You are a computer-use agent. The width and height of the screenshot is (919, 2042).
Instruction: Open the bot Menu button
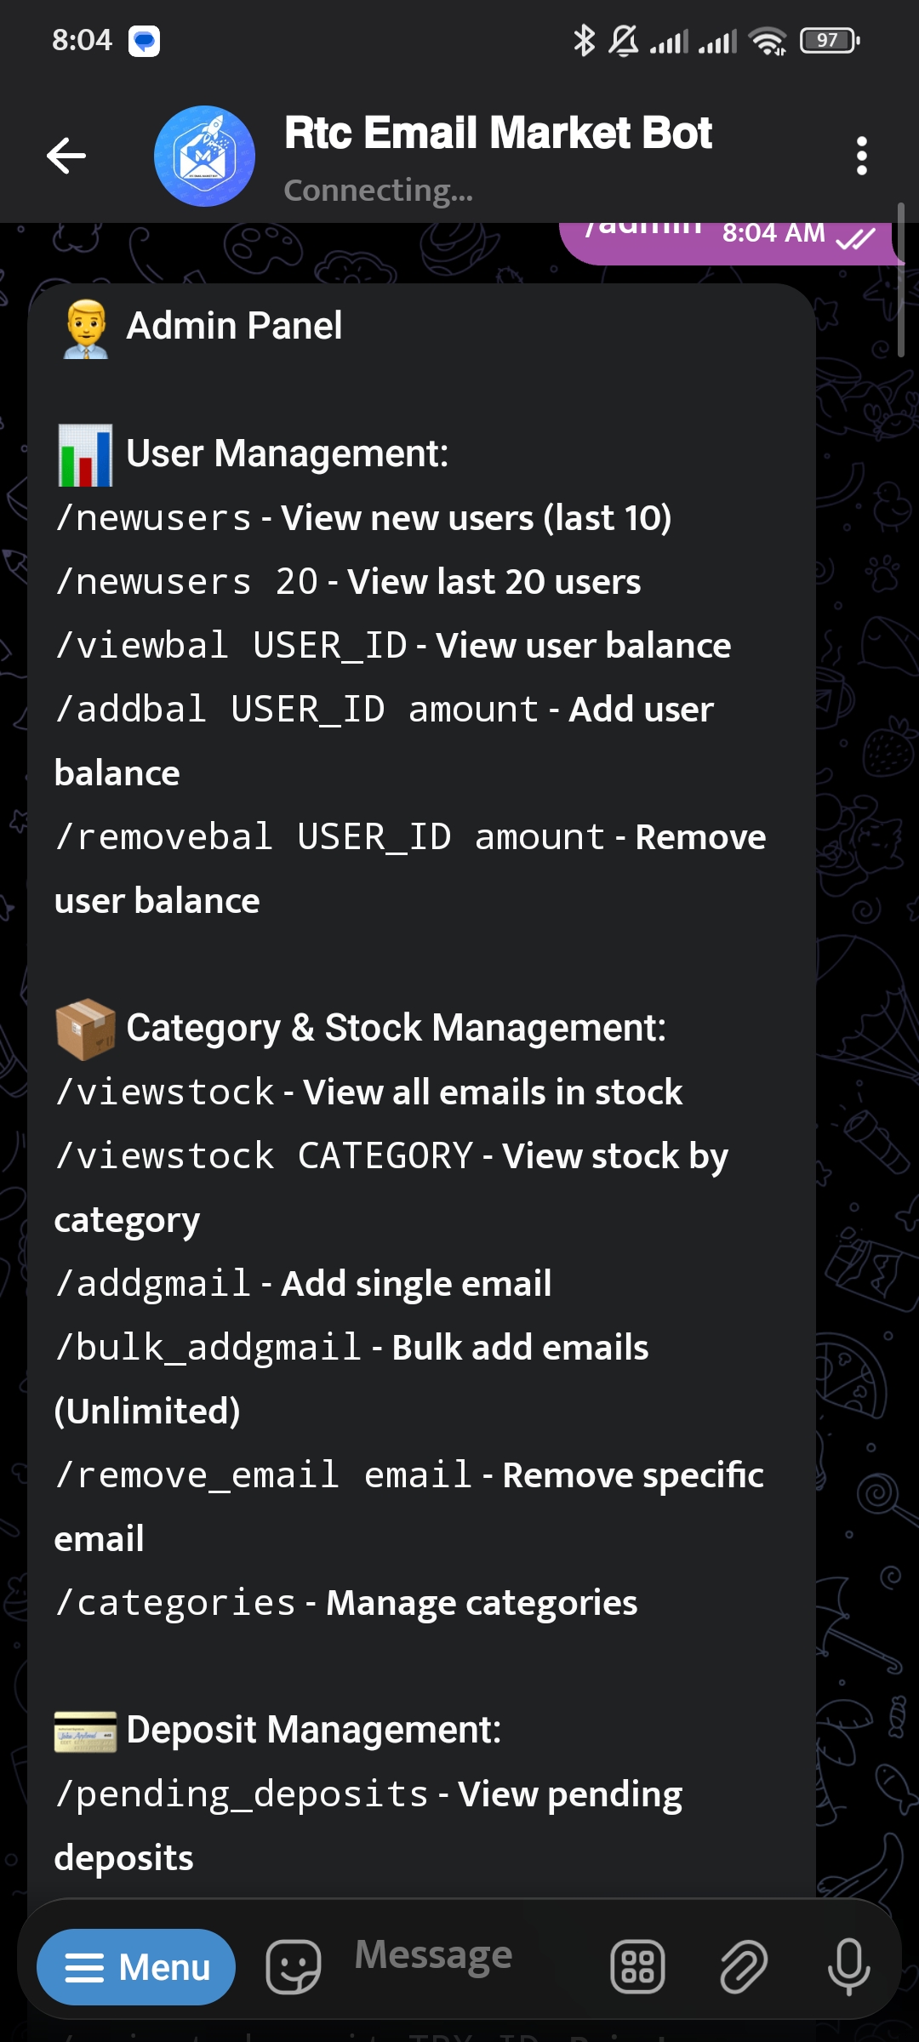pyautogui.click(x=136, y=1967)
